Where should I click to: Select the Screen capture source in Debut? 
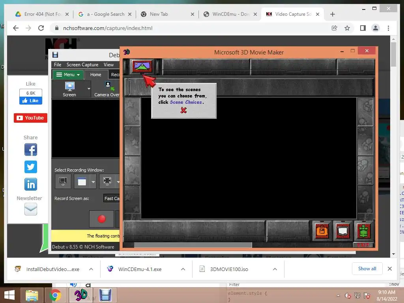coord(69,89)
